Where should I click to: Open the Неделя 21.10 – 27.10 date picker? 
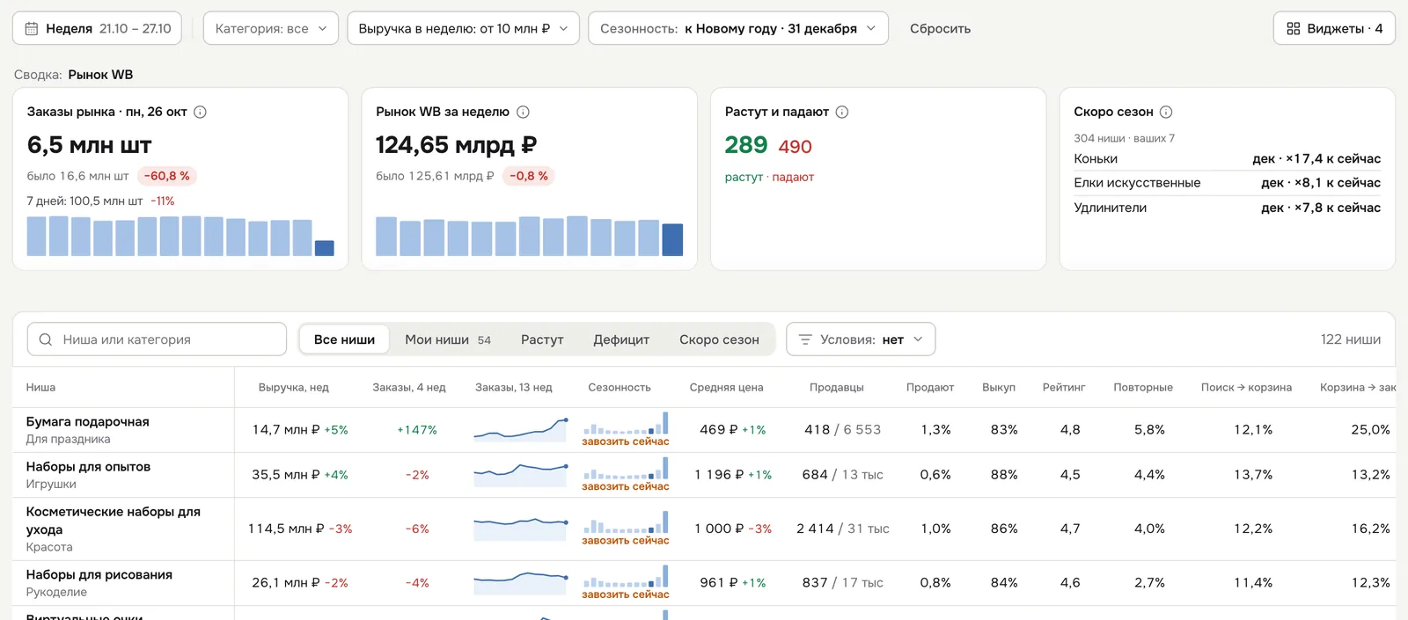pyautogui.click(x=97, y=28)
